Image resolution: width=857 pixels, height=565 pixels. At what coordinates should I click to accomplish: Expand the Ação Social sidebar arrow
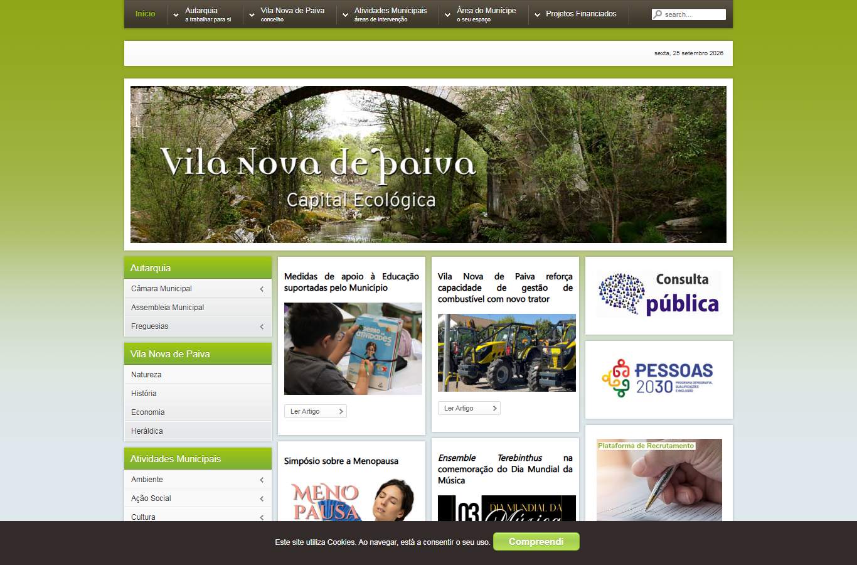click(262, 498)
